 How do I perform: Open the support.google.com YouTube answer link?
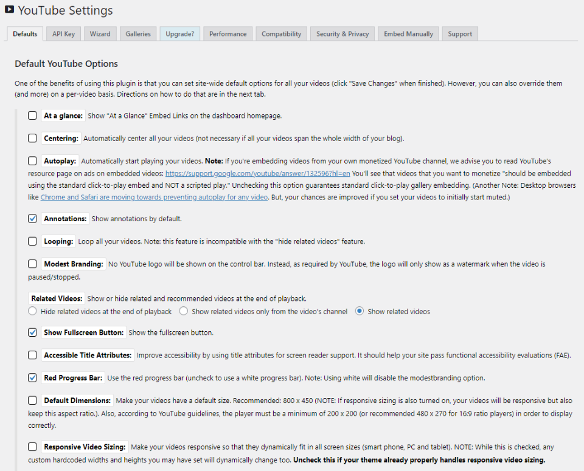tap(258, 173)
